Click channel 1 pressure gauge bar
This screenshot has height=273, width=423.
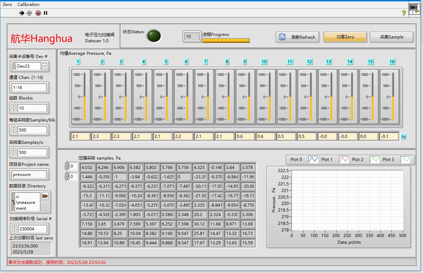84,97
